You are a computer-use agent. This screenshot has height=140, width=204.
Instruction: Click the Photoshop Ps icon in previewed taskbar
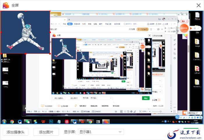click(x=51, y=122)
